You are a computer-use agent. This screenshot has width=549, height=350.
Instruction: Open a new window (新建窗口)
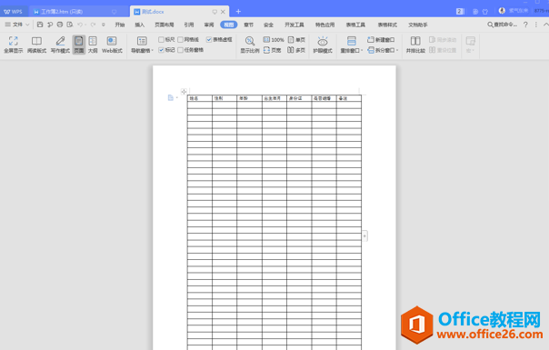click(x=381, y=40)
